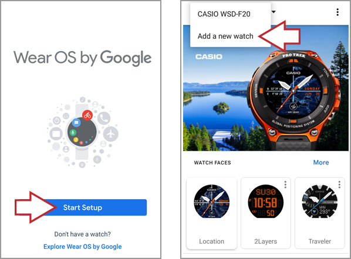This screenshot has height=259, width=351.
Task: Select the Location watch face thumbnail
Action: point(211,213)
